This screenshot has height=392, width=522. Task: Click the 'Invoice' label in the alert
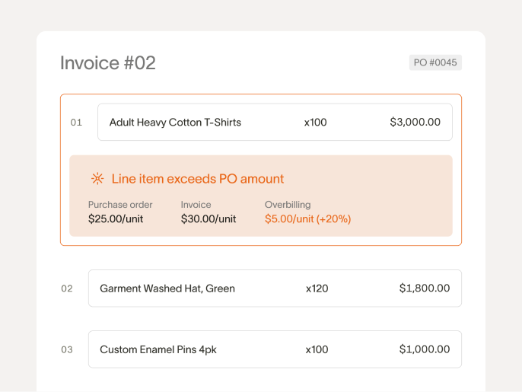pos(196,205)
